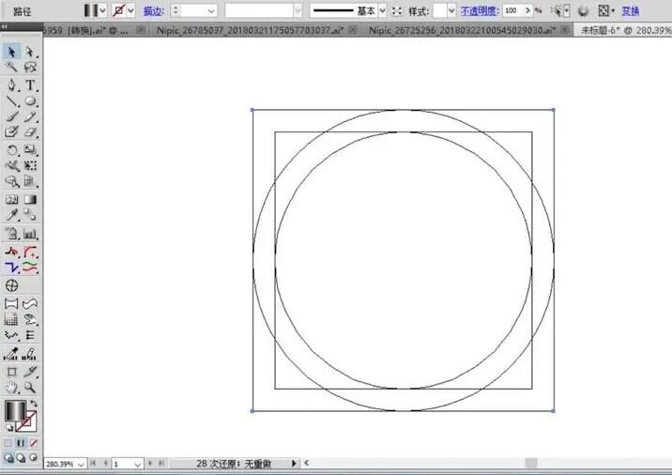This screenshot has width=672, height=475.
Task: Close the Nipic_26785037 document tab
Action: coord(353,30)
